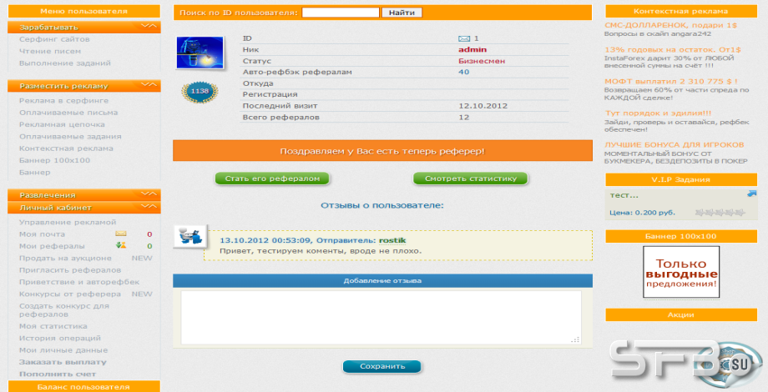Click the star rating under V.I.P task
The height and width of the screenshot is (392, 768).
[720, 213]
